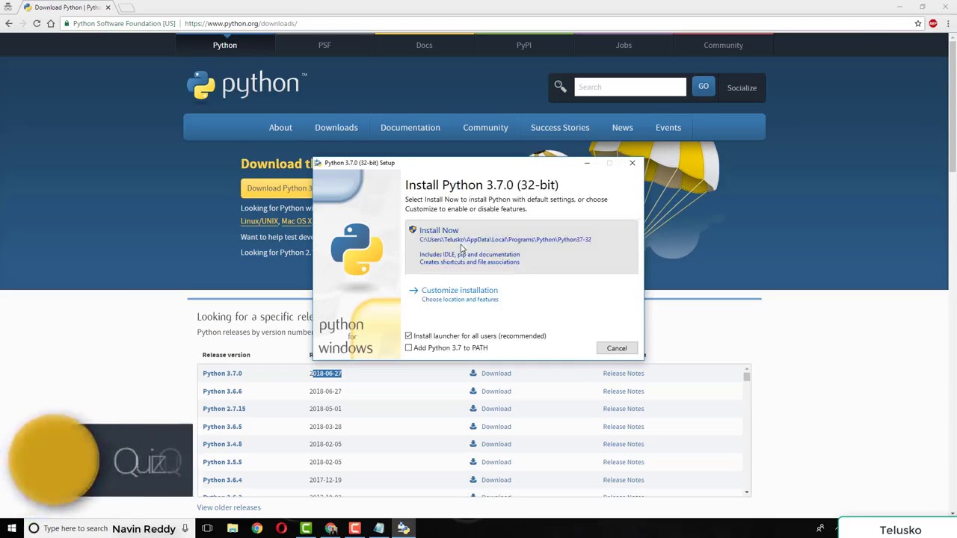Click the Cortana search box on taskbar

[108, 528]
